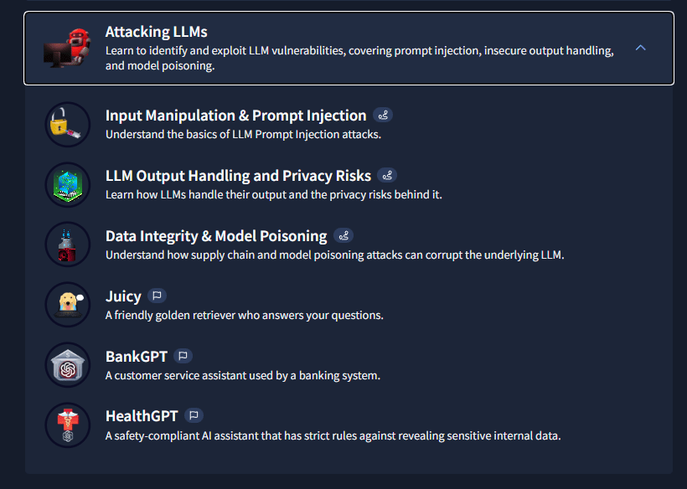
Task: Collapse the Attacking LLMs module chevron
Action: [x=641, y=48]
